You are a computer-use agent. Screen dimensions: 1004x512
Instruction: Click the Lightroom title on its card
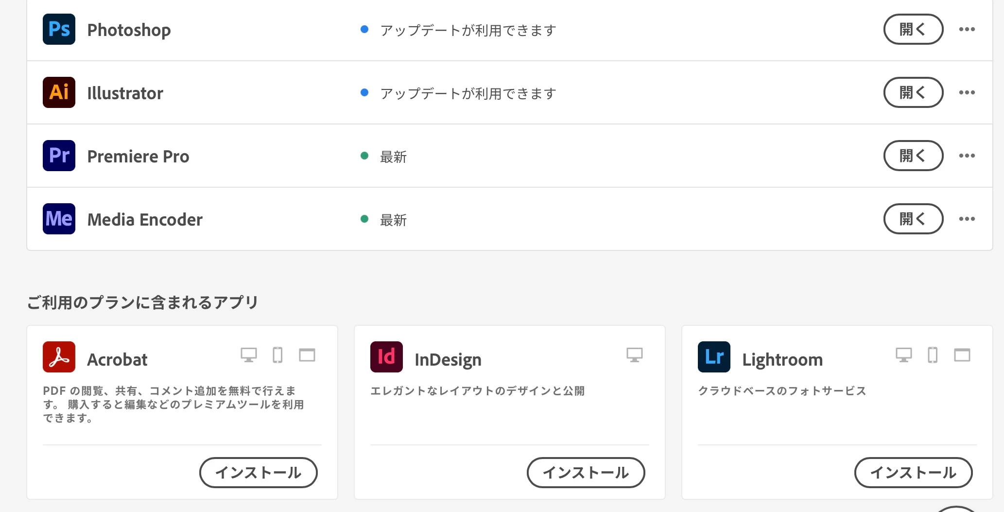point(782,360)
